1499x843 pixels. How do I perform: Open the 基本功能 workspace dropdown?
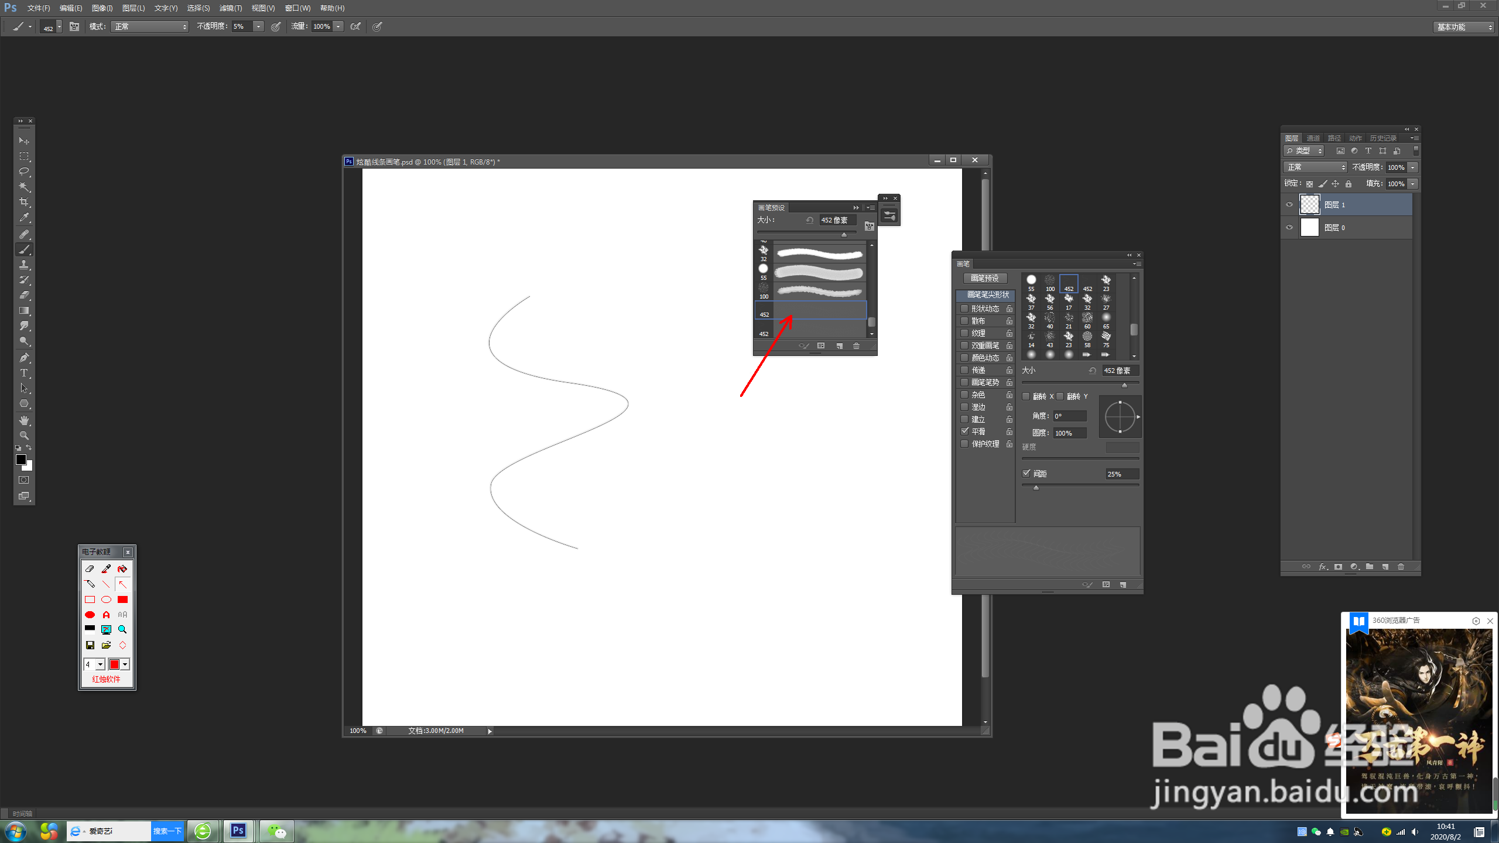[x=1463, y=27]
